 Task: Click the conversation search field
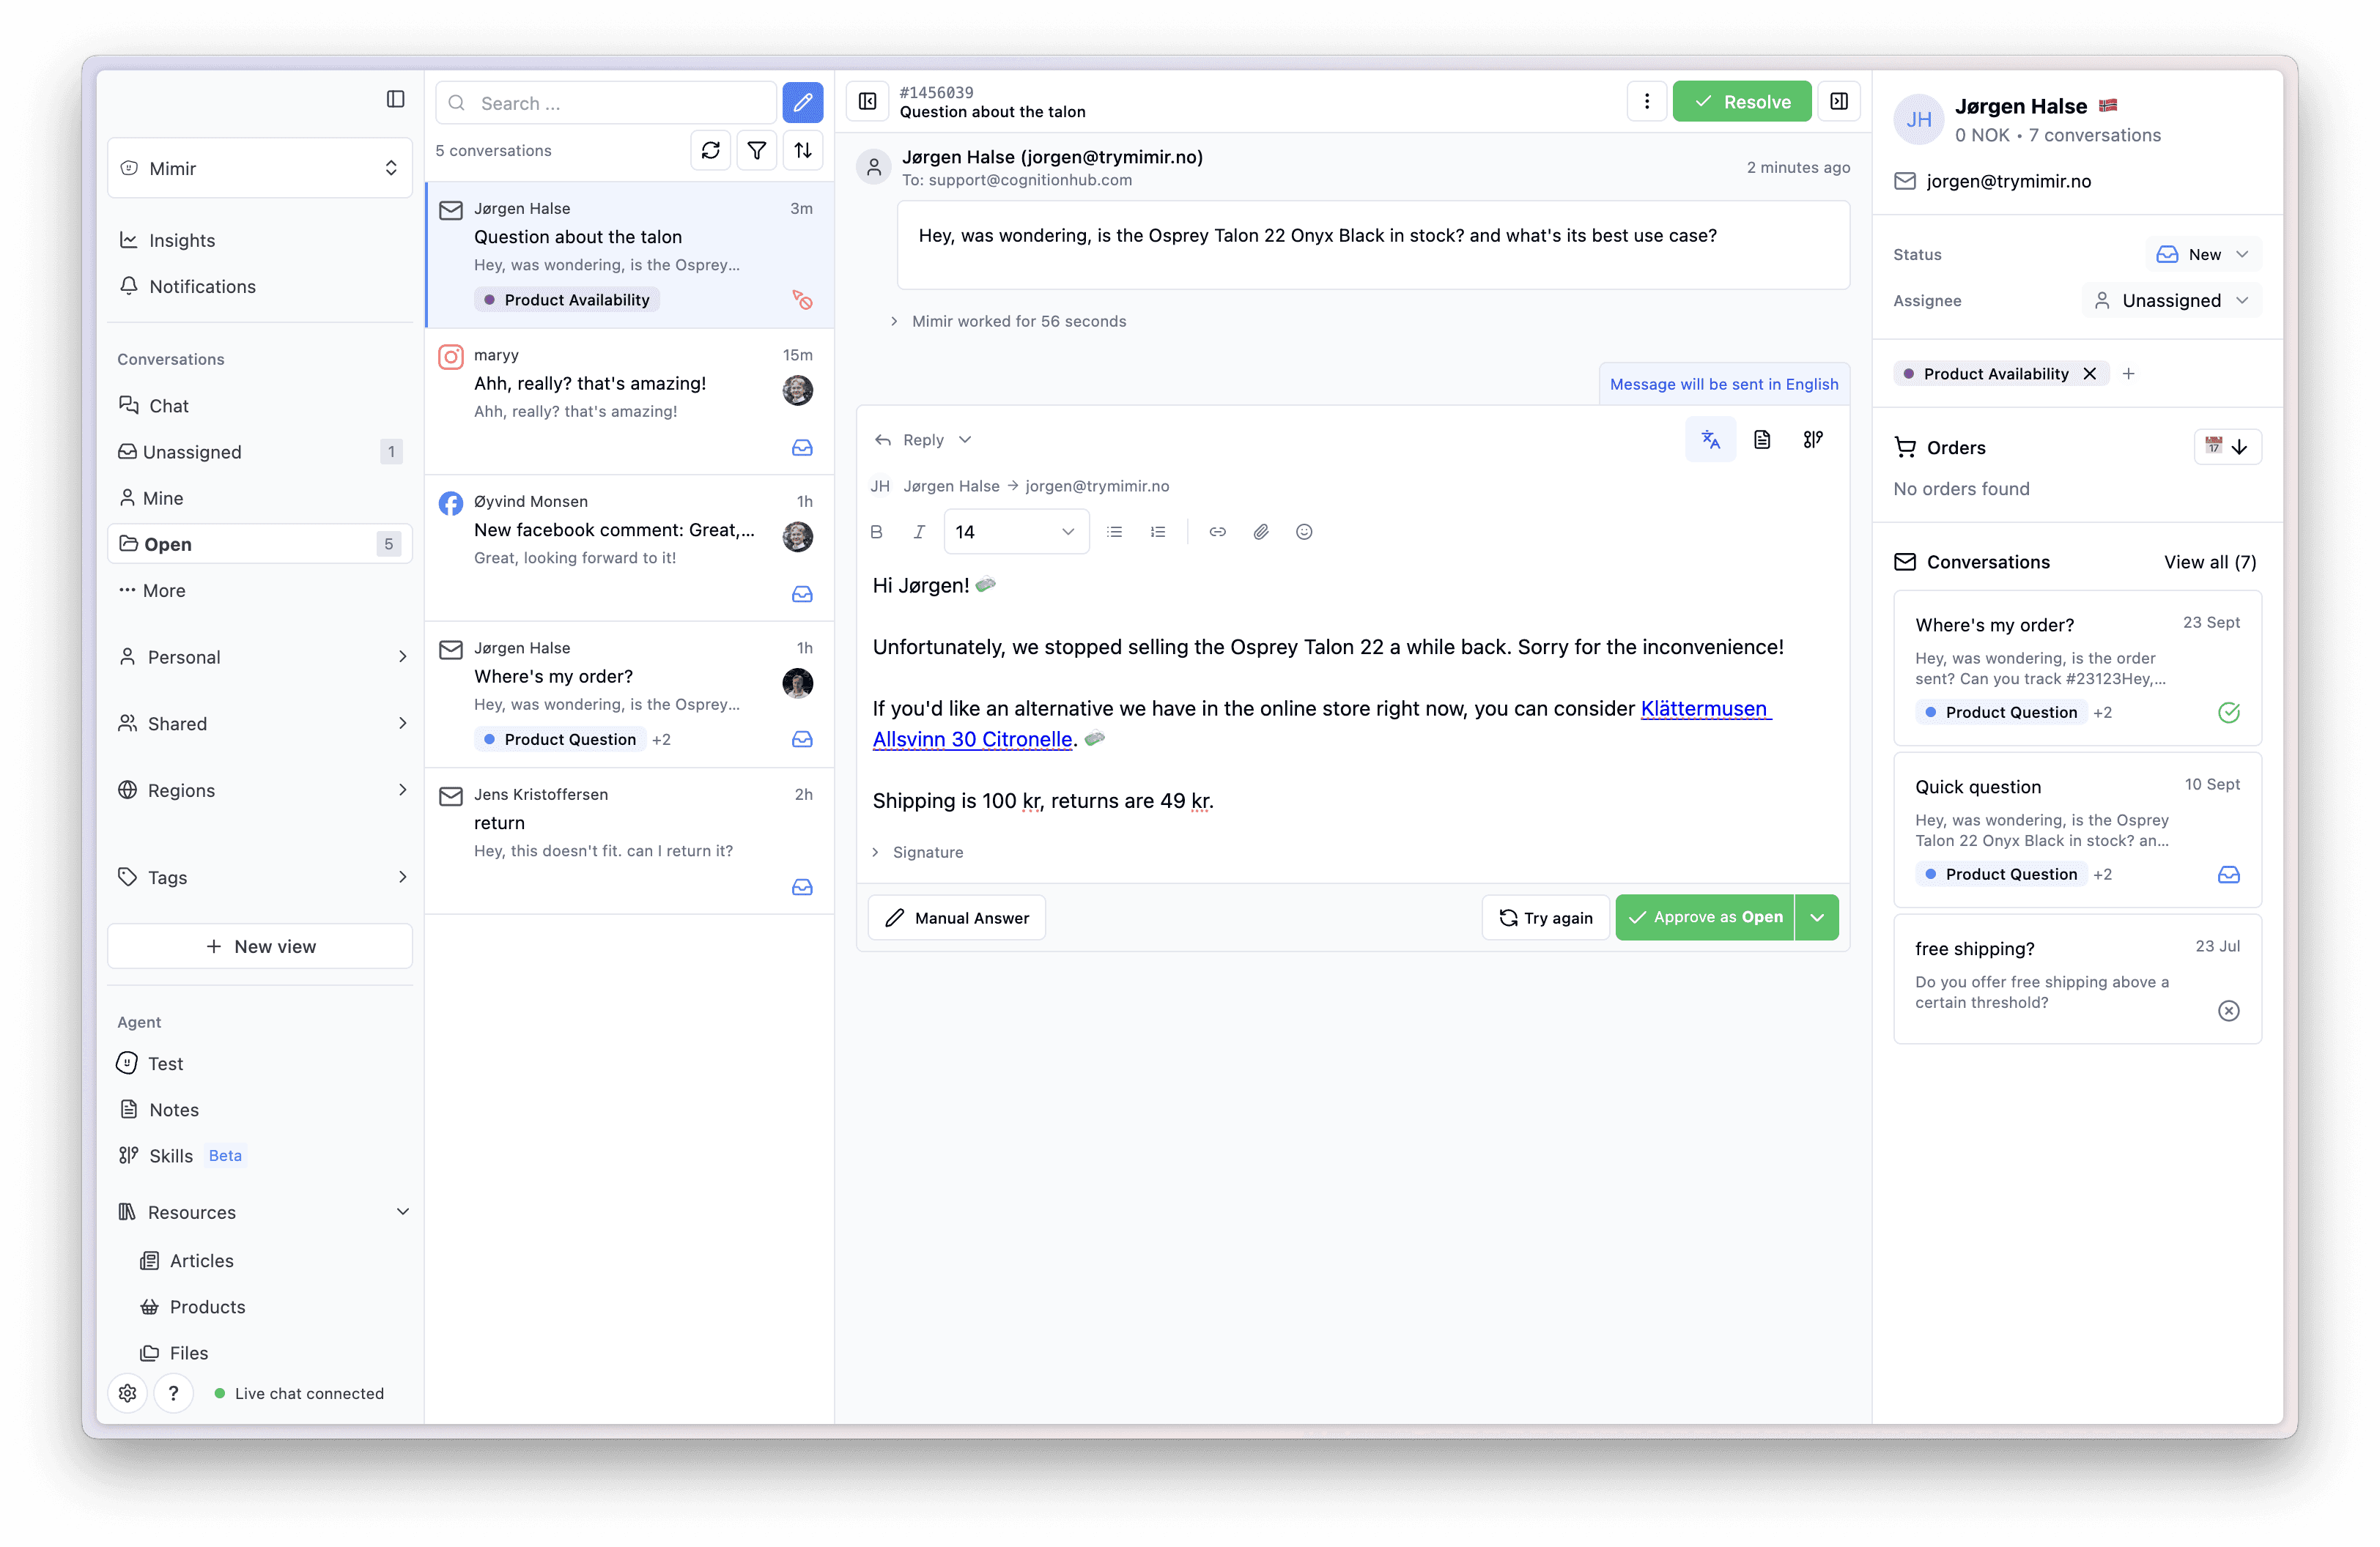pos(620,104)
